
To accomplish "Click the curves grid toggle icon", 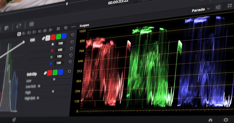I will coord(58,29).
